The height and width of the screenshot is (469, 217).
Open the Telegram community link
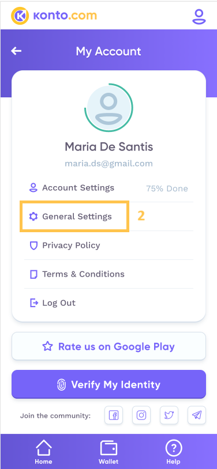[x=197, y=415]
